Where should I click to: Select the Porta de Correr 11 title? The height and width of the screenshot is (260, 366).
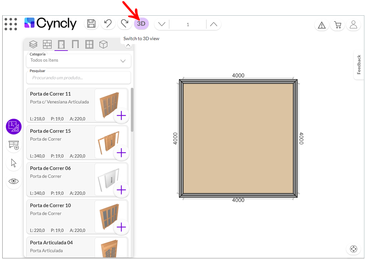(x=51, y=94)
